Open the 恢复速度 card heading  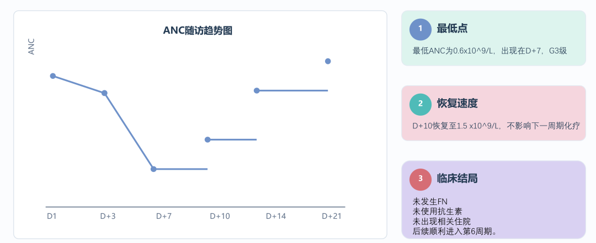[x=457, y=103]
